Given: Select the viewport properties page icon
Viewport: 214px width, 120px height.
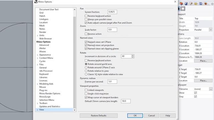Looking at the screenshot, I should [x=183, y=9].
